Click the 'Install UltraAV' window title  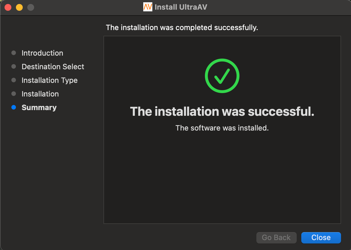coord(181,7)
